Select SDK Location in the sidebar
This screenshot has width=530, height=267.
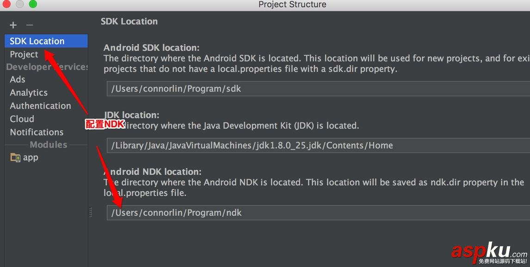37,41
